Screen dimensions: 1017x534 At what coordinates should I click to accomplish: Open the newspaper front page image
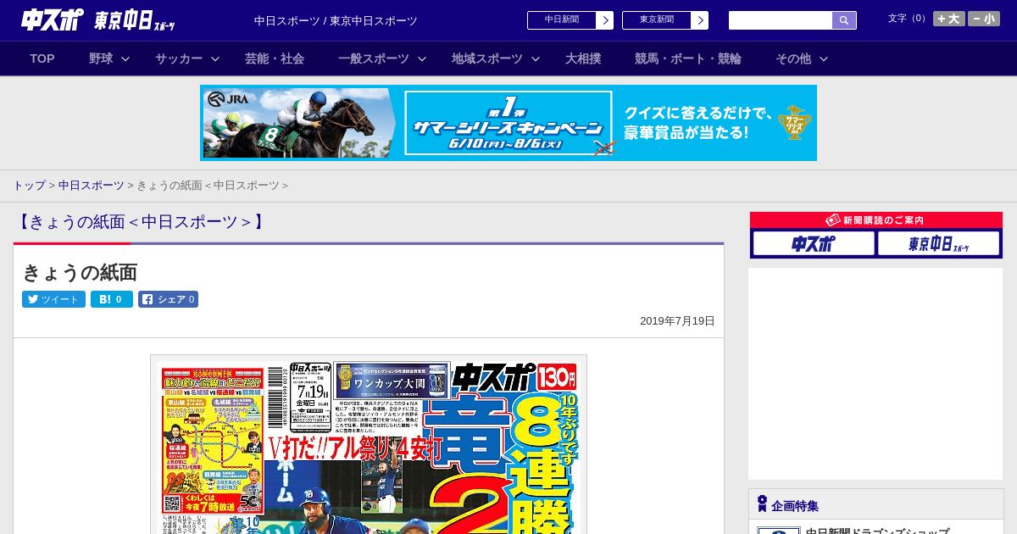(369, 445)
